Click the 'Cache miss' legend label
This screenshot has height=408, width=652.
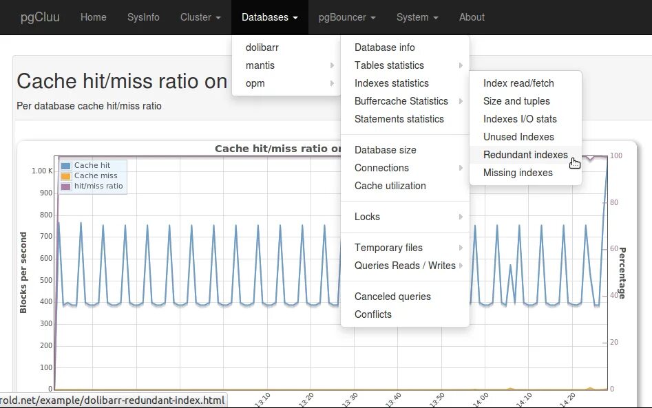(96, 175)
